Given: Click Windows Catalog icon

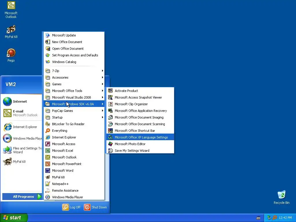Looking at the screenshot, I should point(48,62).
